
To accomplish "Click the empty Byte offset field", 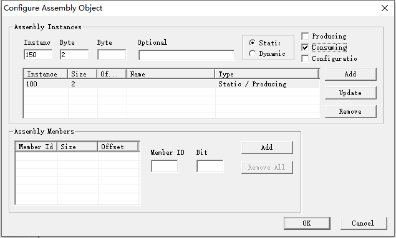I will coord(112,55).
